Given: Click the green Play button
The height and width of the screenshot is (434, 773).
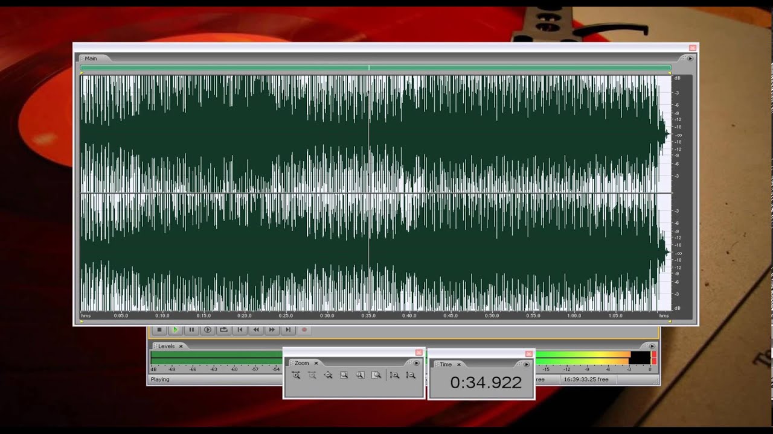Looking at the screenshot, I should point(176,330).
